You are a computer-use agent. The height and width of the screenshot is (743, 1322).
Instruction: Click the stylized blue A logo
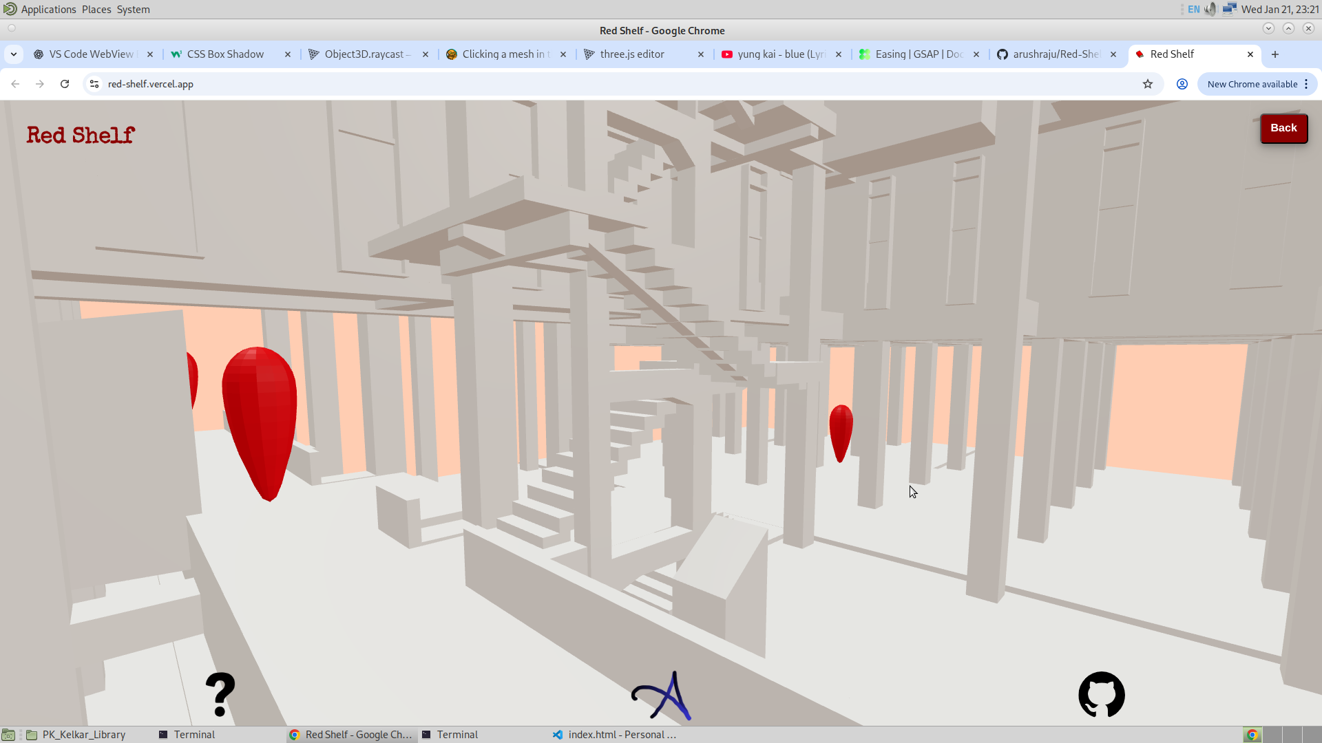(x=662, y=696)
